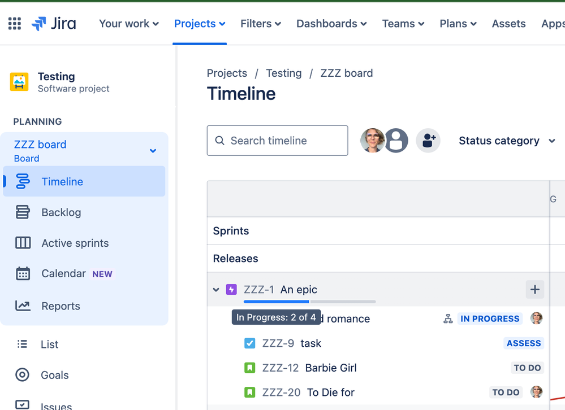Screen dimensions: 565x410
Task: Click TO DO status on ZZZ-20 row
Action: (506, 392)
